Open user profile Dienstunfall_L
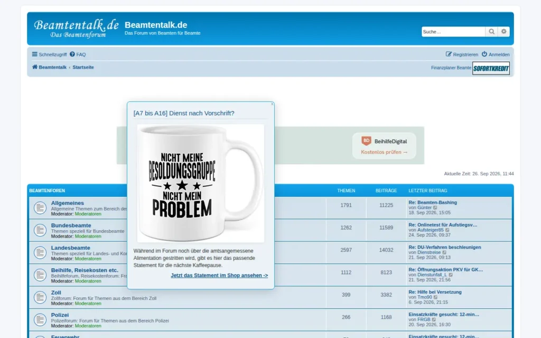The image size is (541, 338). [x=432, y=275]
